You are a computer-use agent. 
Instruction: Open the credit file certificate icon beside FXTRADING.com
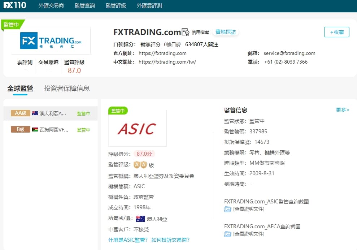tap(185, 32)
